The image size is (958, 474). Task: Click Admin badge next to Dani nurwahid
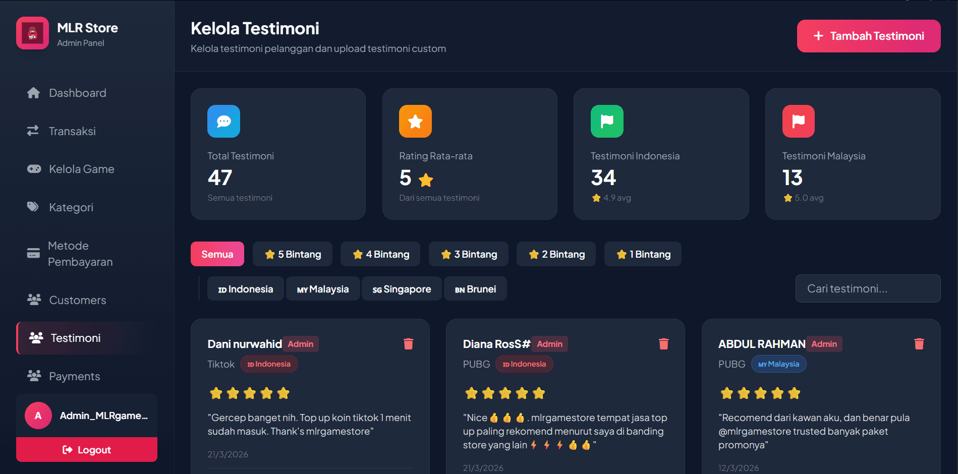pyautogui.click(x=301, y=344)
